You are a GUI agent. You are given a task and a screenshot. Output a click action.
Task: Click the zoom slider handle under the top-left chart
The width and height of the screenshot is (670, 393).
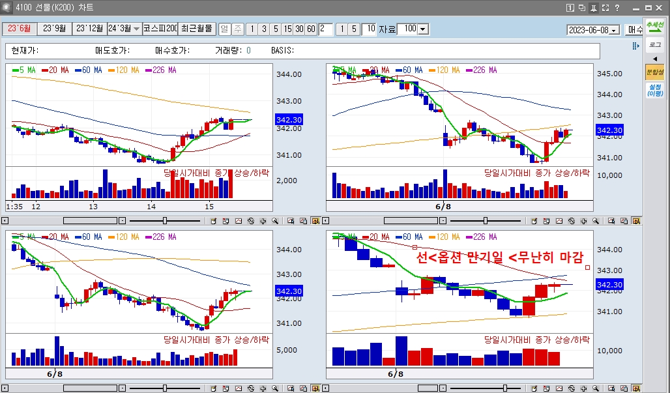pyautogui.click(x=165, y=221)
